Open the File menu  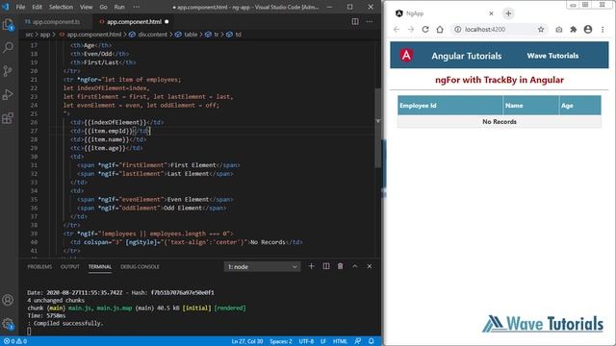click(20, 7)
